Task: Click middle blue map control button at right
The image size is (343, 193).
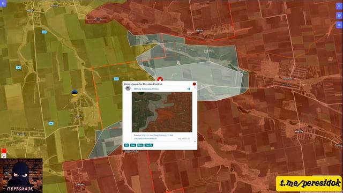Action: (339, 16)
